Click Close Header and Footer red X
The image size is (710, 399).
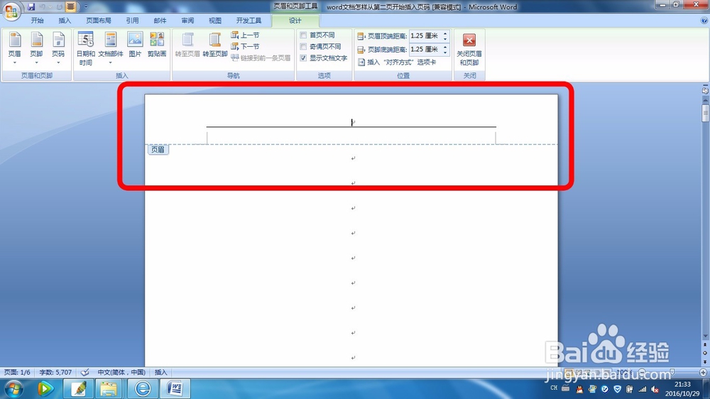tap(469, 40)
